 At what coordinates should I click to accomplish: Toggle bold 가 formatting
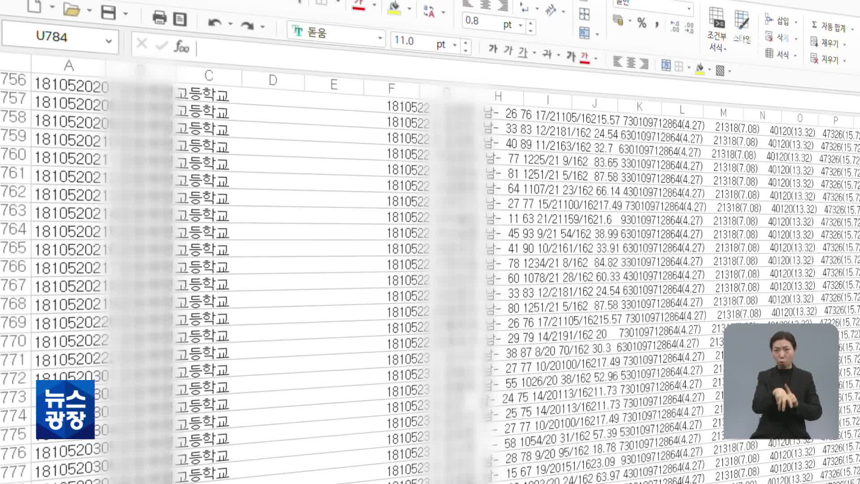[493, 48]
